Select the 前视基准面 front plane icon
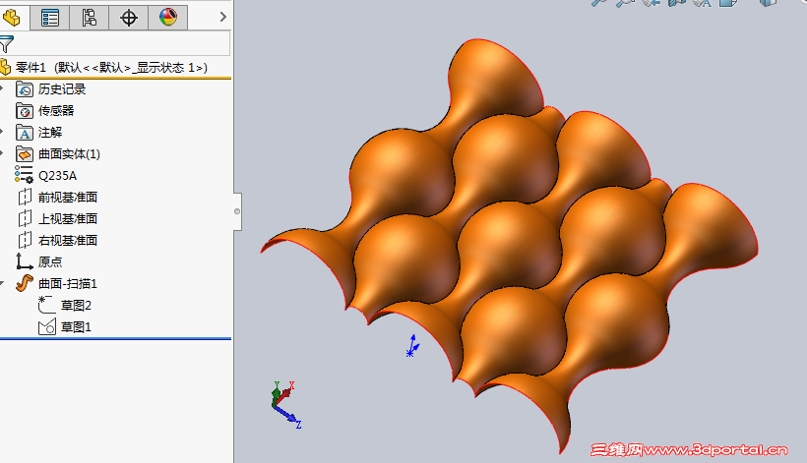 point(25,197)
